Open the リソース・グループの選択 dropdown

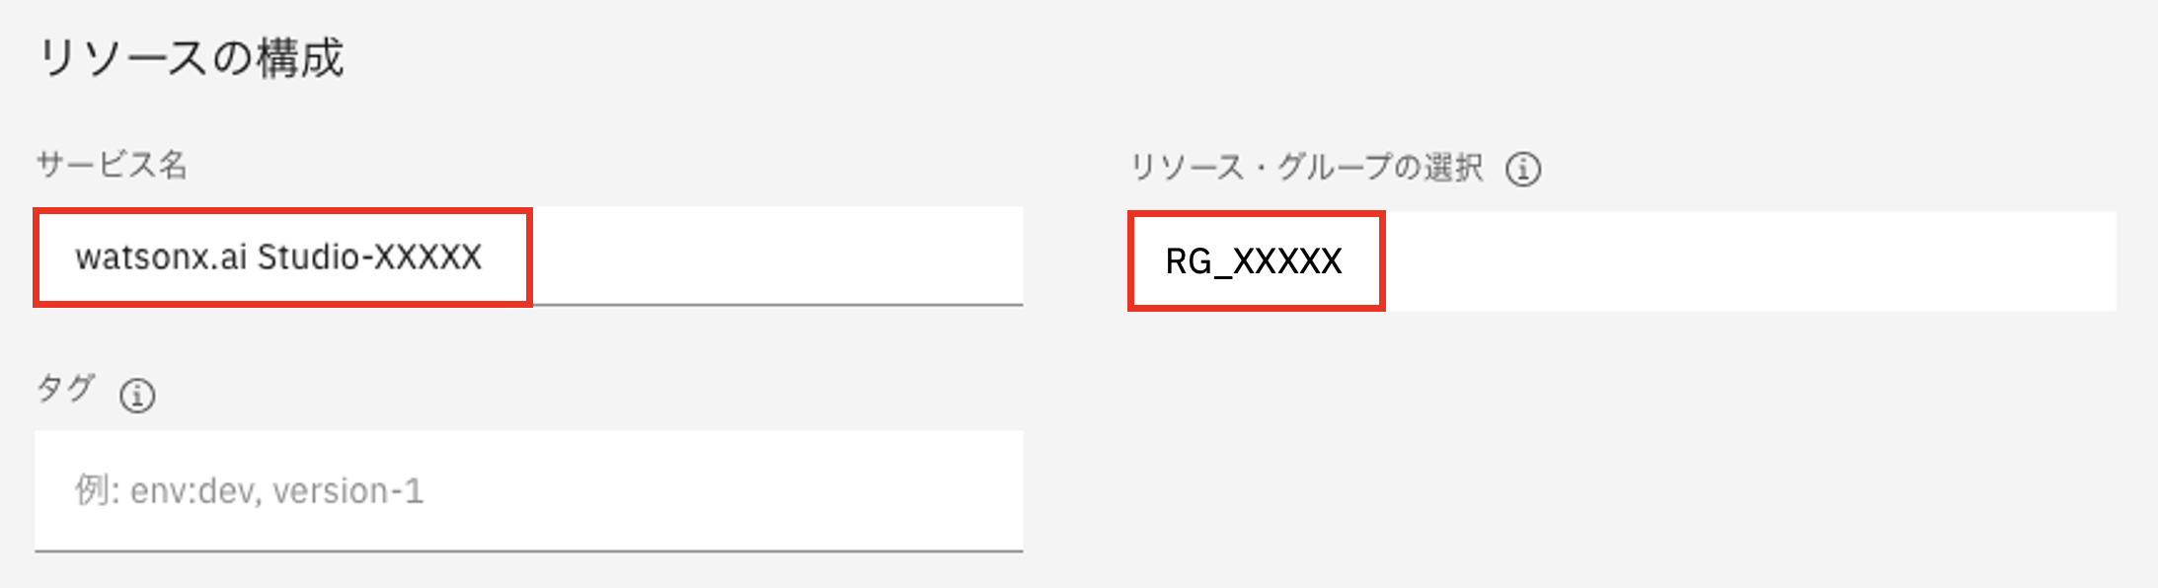coord(1621,261)
